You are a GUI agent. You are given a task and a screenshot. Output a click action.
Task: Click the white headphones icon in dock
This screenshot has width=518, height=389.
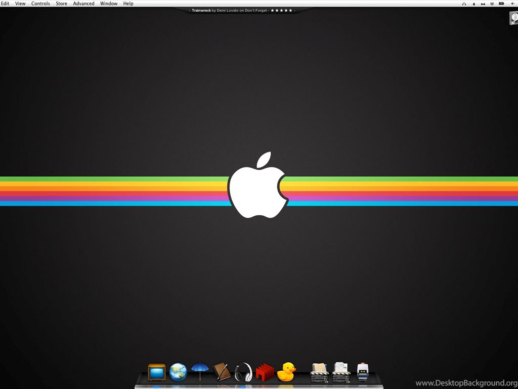click(x=243, y=372)
